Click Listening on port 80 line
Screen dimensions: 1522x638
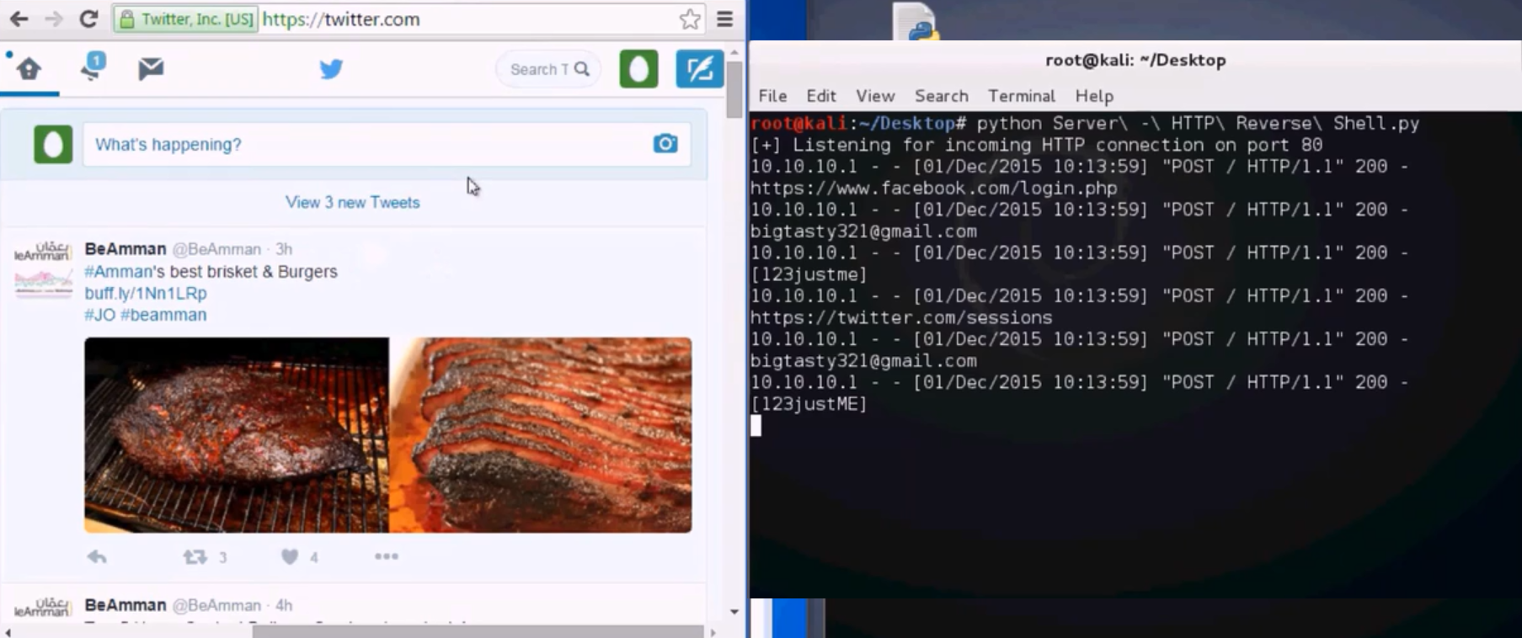click(x=1037, y=145)
